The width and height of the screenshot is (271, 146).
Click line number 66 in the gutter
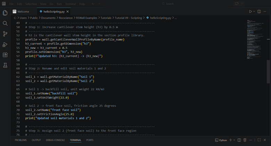[18, 93]
